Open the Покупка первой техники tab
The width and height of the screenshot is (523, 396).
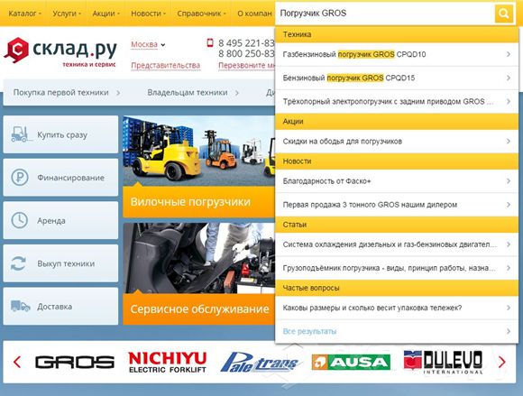pos(67,92)
